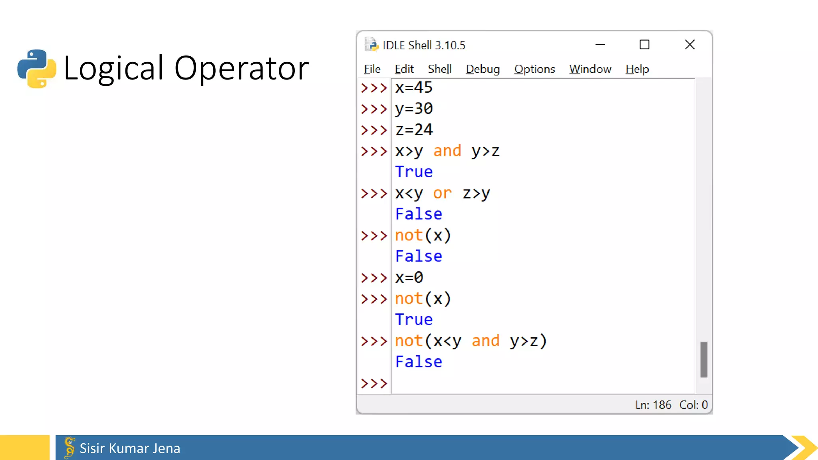The height and width of the screenshot is (460, 818).
Task: Click the yellow chevron arrow in footer
Action: click(x=804, y=448)
